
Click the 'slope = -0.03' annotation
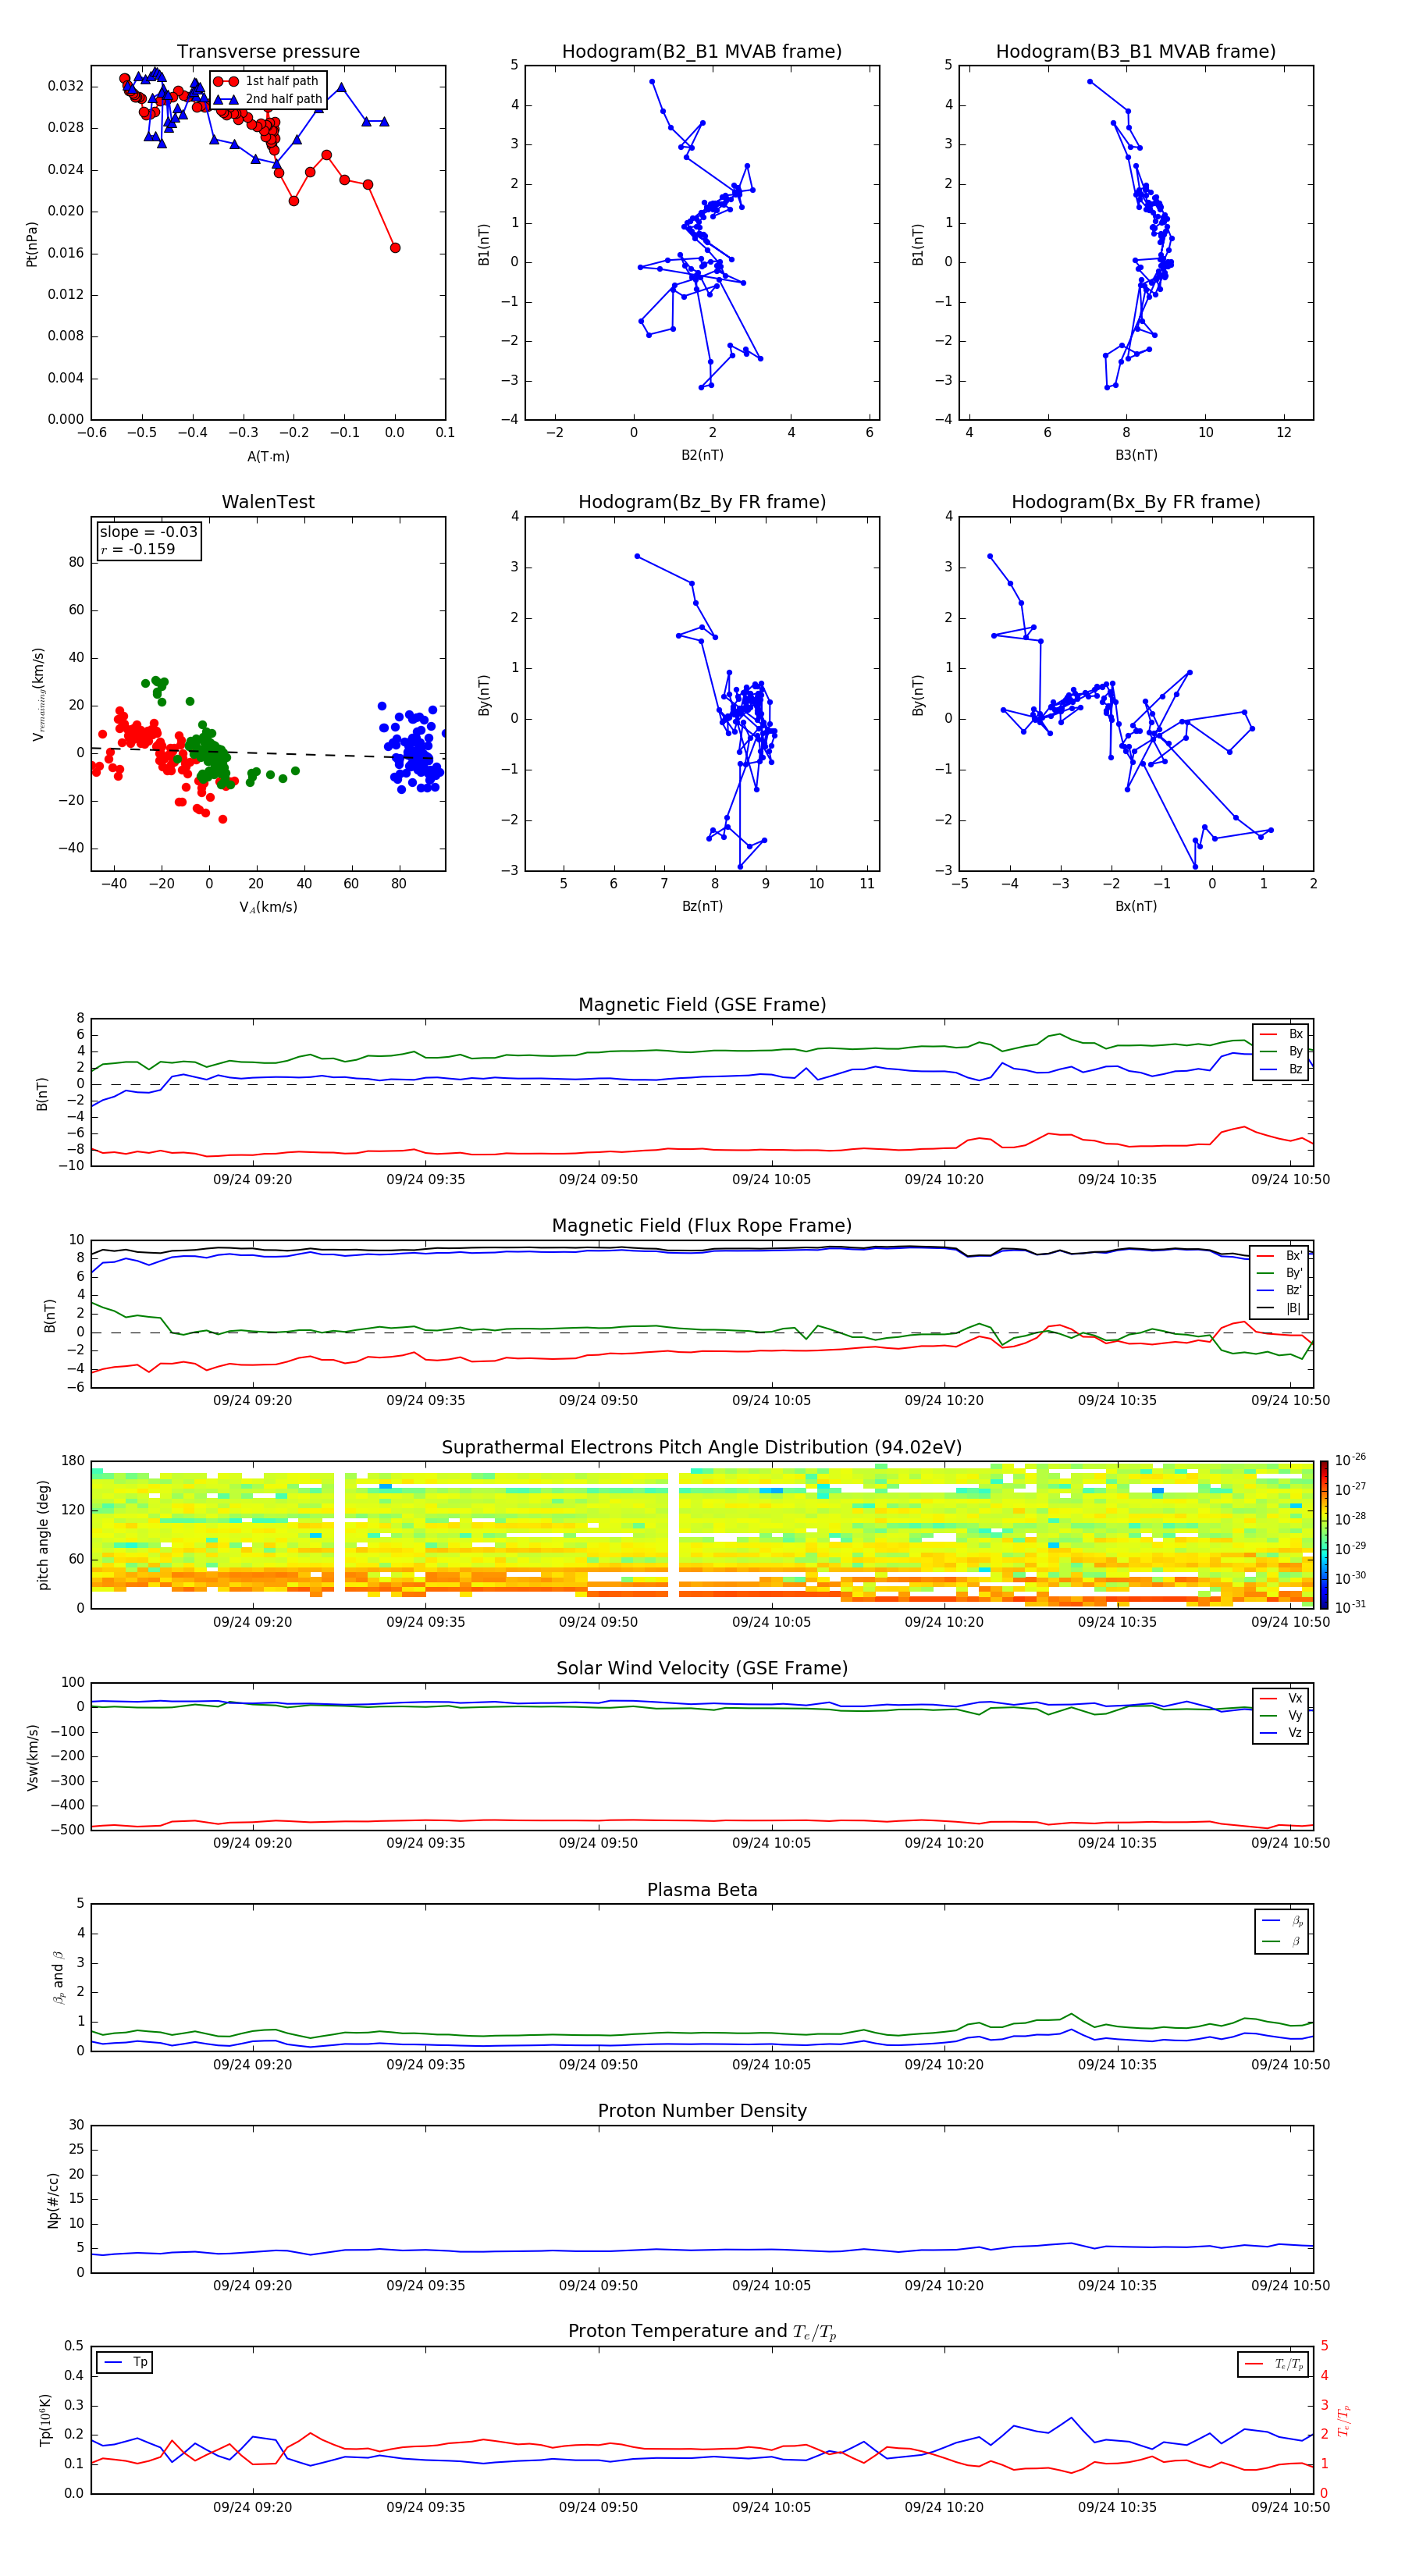point(148,532)
